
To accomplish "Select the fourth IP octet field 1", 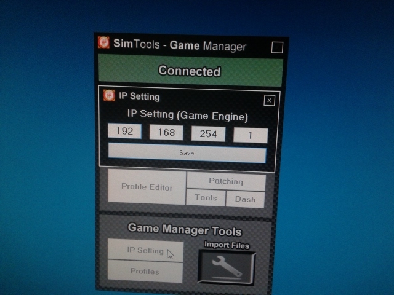I will 251,135.
